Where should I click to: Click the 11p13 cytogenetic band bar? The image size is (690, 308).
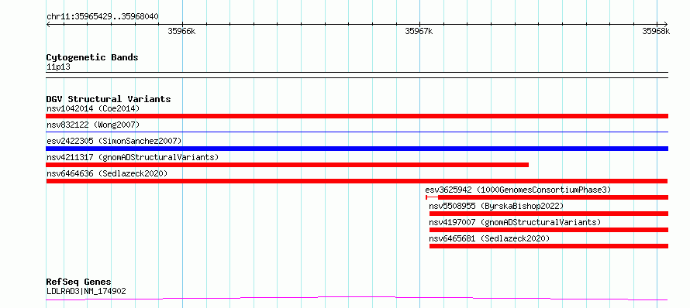pos(357,75)
